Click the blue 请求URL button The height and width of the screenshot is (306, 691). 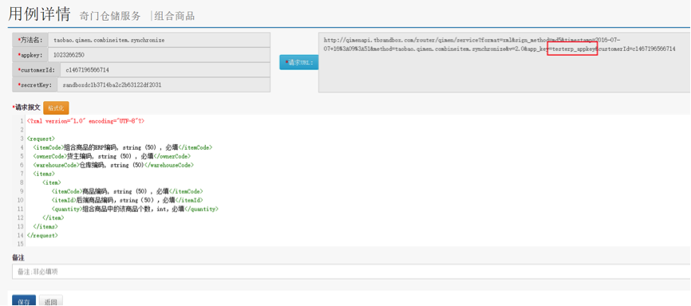(x=298, y=62)
